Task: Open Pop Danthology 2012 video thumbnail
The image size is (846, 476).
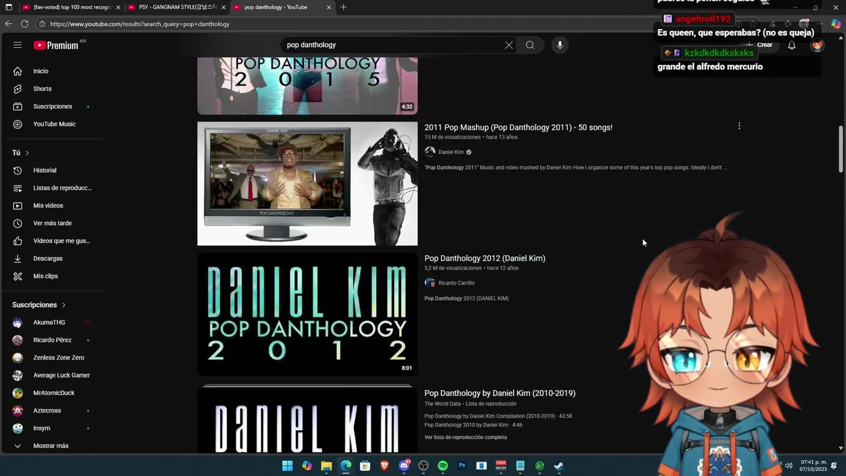Action: coord(307,314)
